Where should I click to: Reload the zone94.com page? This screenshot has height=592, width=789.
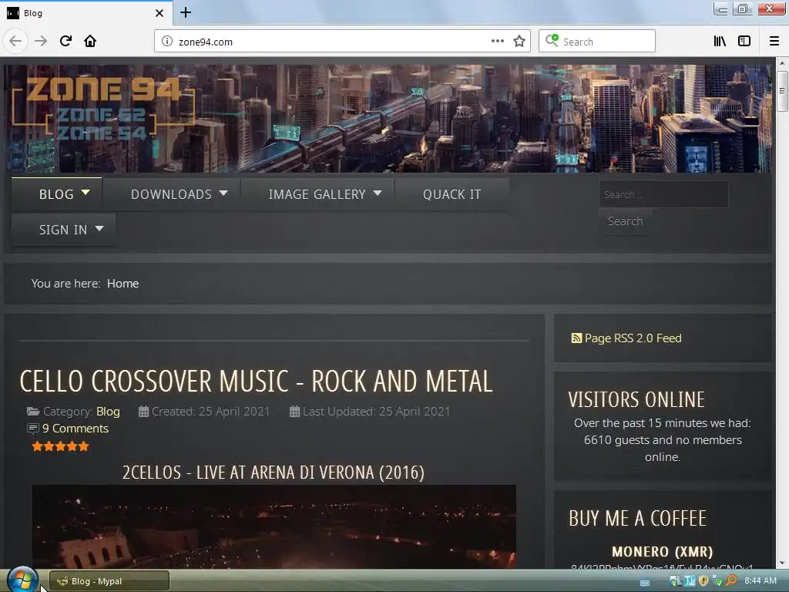coord(65,41)
